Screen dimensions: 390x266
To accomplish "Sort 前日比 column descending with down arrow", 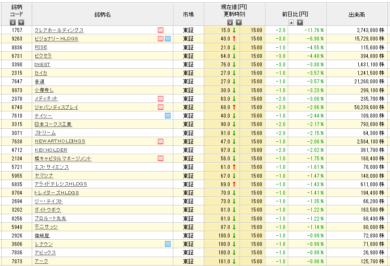I will (x=300, y=22).
